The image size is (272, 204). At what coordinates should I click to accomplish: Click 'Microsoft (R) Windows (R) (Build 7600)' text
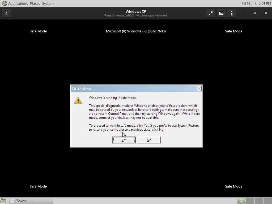pos(136,31)
